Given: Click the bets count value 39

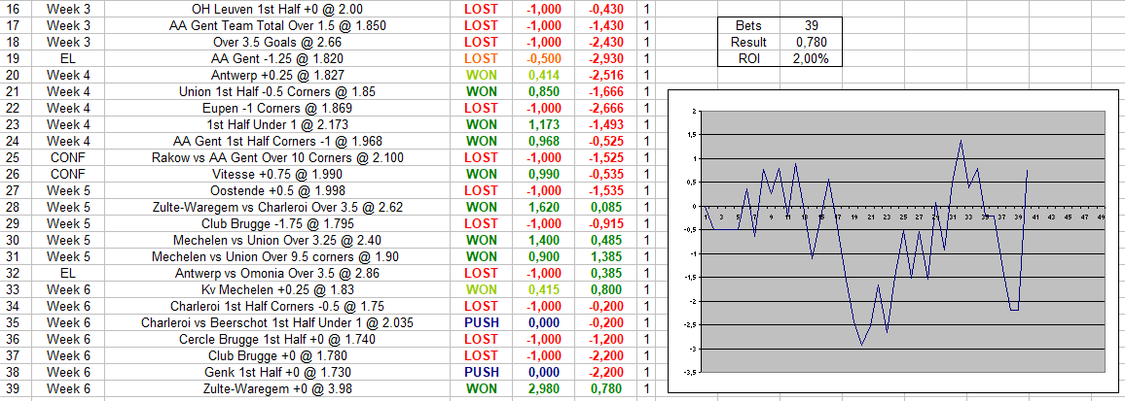Looking at the screenshot, I should click(811, 26).
